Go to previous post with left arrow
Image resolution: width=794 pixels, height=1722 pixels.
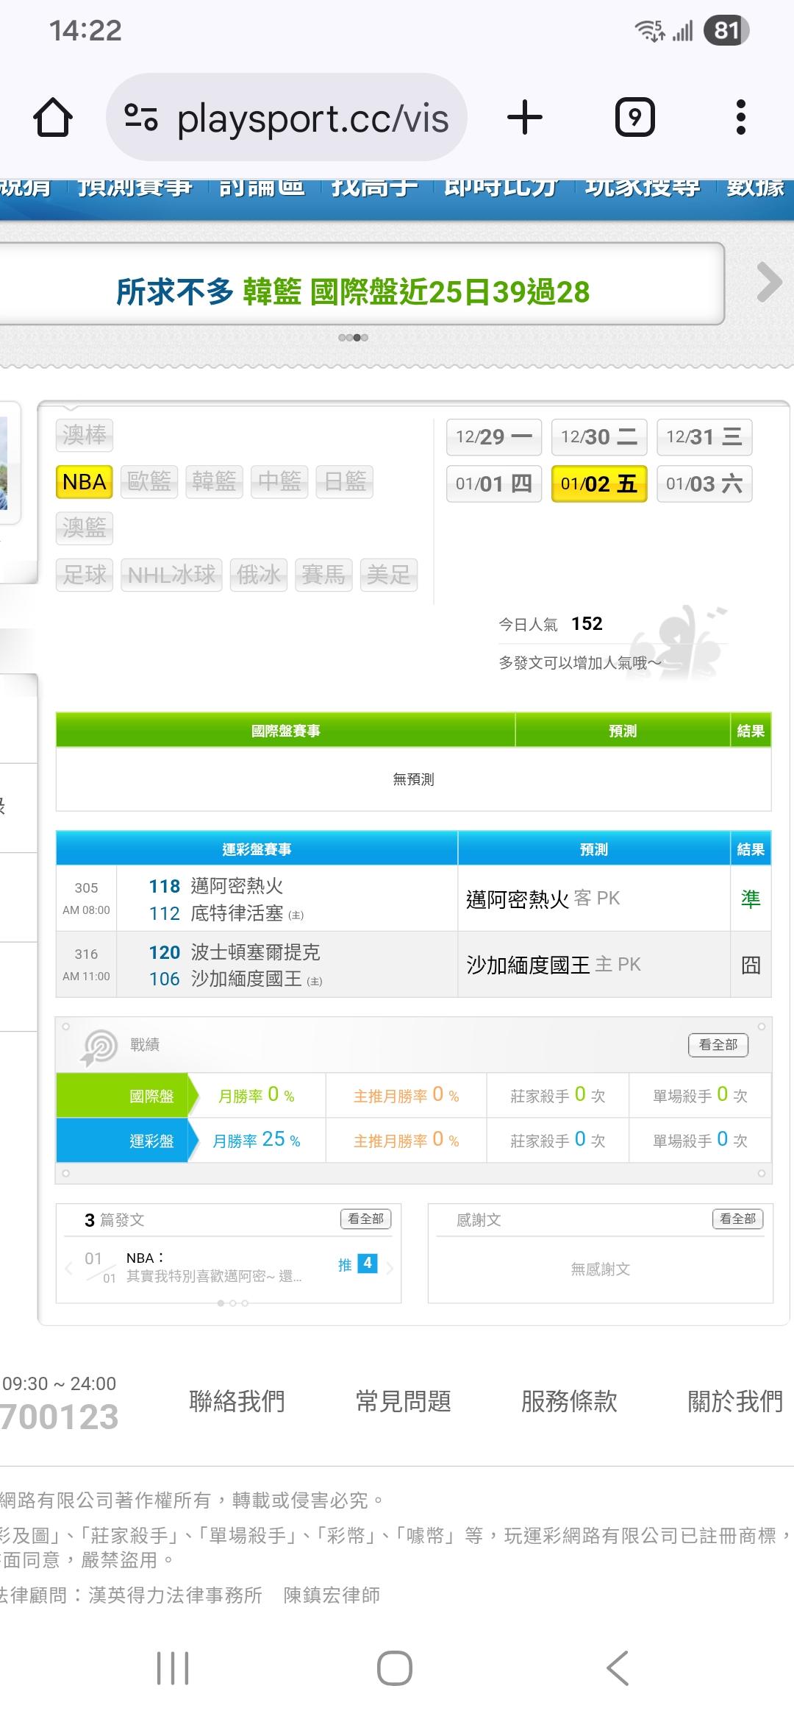tap(69, 1268)
